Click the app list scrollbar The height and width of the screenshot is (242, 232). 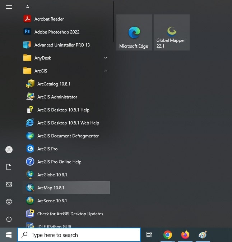[x=113, y=22]
